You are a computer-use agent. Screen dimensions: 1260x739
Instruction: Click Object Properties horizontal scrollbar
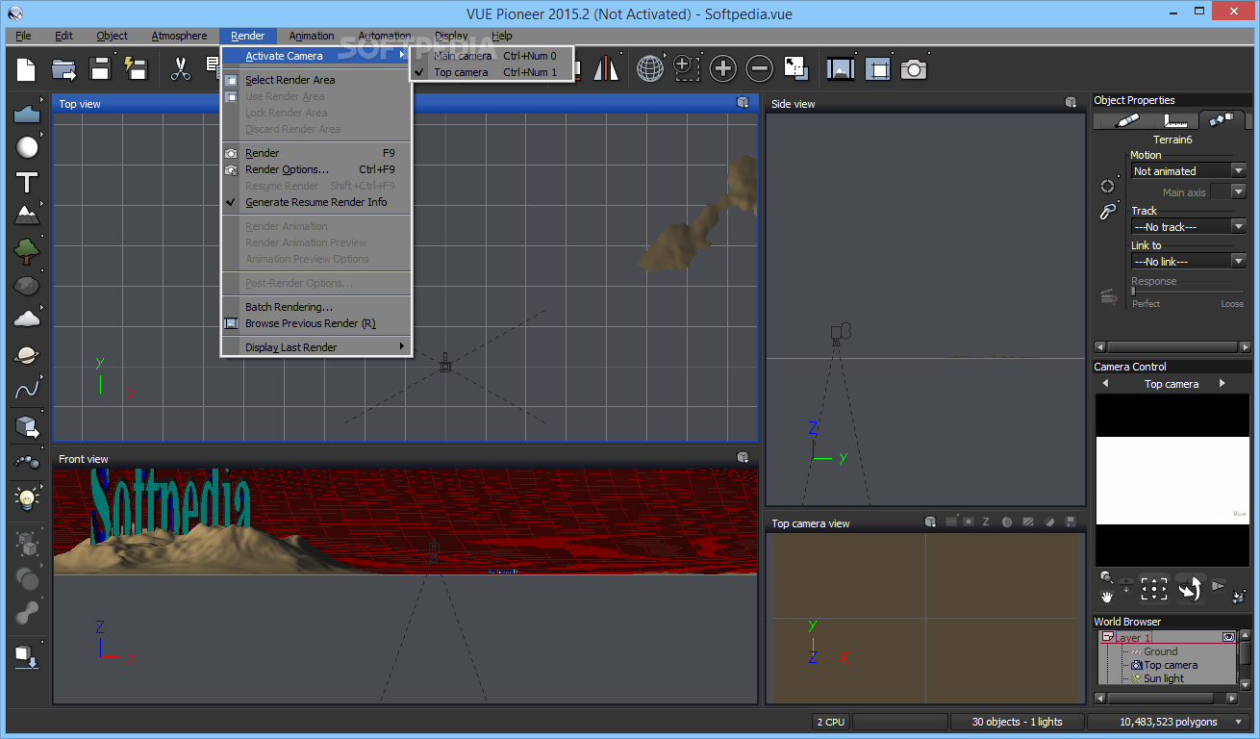click(1171, 347)
